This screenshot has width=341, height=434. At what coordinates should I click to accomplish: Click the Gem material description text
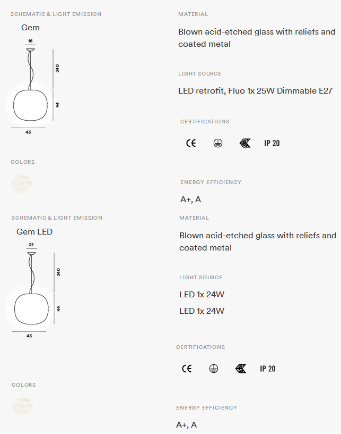coord(257,38)
